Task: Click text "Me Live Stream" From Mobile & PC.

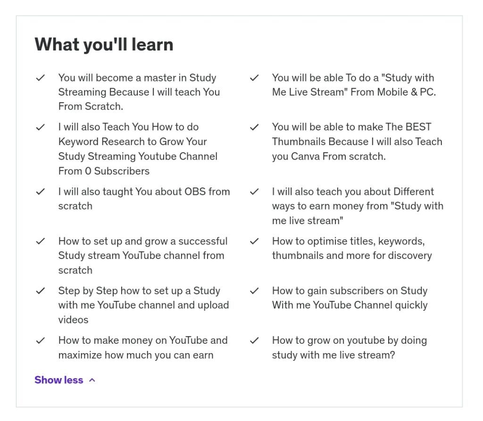Action: click(354, 92)
